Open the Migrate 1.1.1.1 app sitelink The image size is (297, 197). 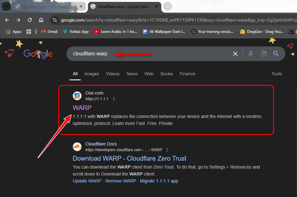[x=159, y=181]
